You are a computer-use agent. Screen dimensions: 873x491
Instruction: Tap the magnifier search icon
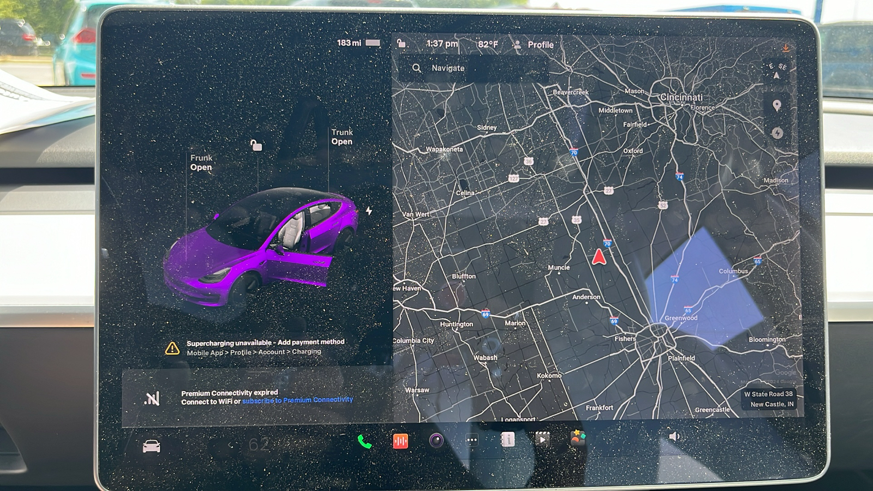(x=417, y=68)
